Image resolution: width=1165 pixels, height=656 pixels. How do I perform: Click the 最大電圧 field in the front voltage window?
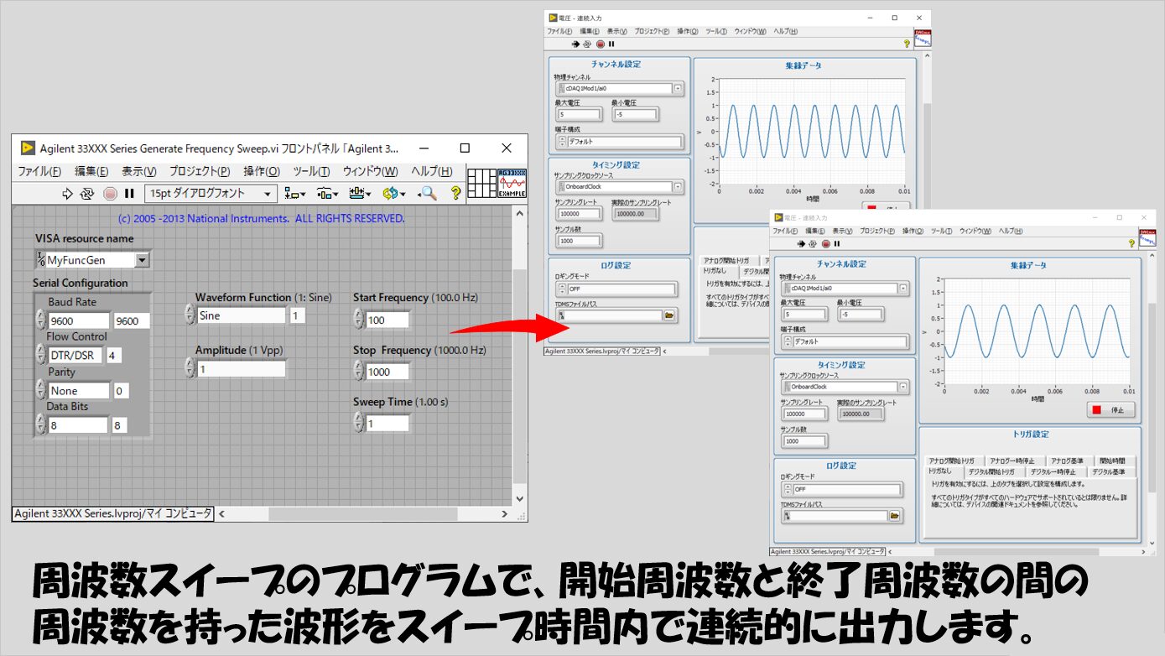(x=804, y=315)
